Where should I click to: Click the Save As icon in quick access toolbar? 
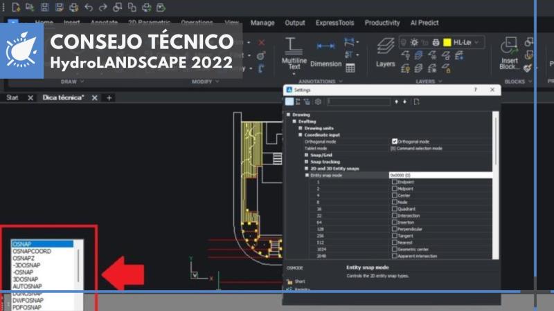click(59, 7)
